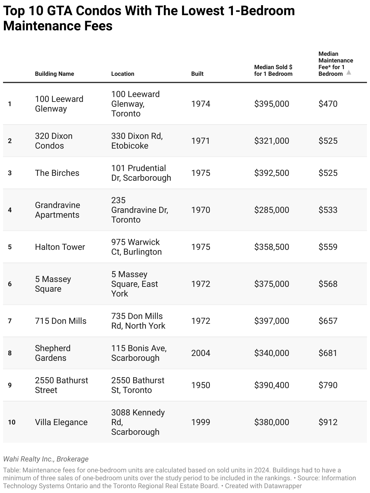
Task: Select the Halton Tower row
Action: click(x=185, y=247)
